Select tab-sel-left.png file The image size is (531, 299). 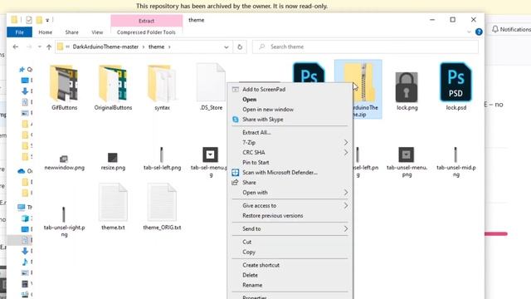(162, 159)
